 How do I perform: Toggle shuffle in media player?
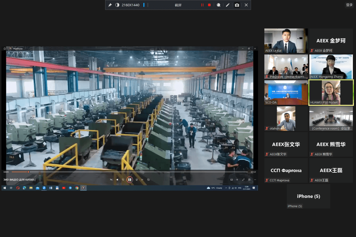coord(111,180)
